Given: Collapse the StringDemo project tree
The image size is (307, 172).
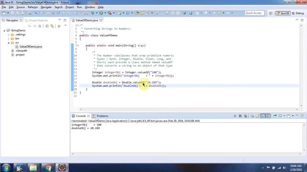Looking at the screenshot, I should click(4, 31).
